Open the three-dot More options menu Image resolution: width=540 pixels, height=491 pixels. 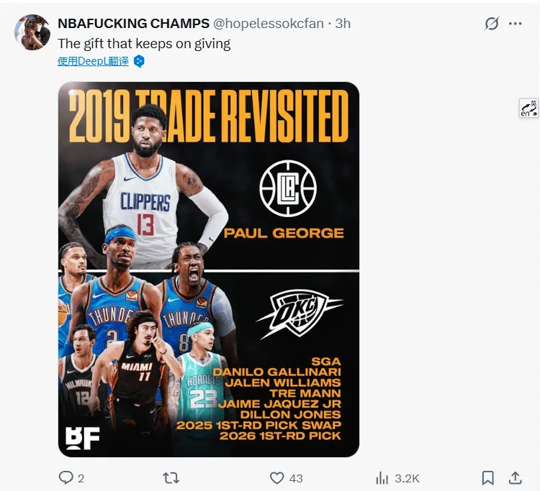[516, 24]
